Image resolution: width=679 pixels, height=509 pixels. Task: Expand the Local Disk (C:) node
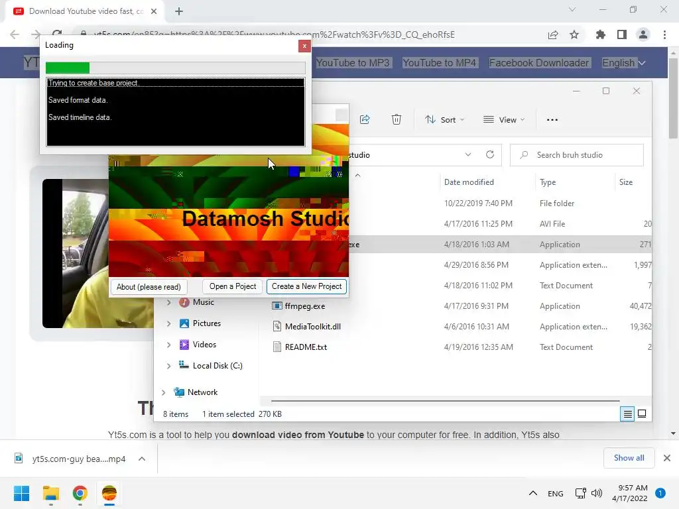(168, 366)
